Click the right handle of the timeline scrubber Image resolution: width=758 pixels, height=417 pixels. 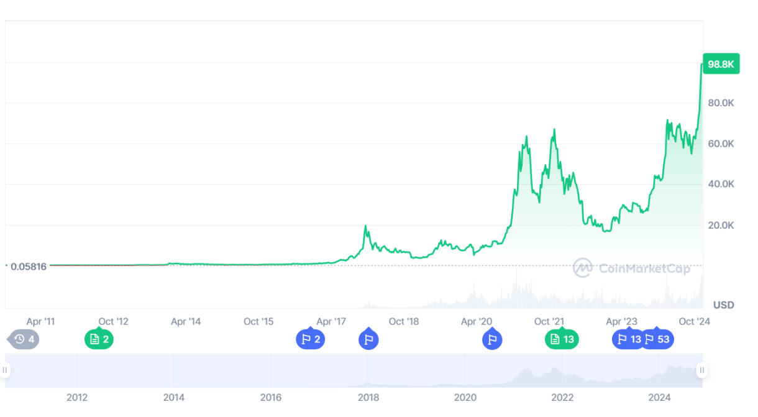pyautogui.click(x=701, y=370)
